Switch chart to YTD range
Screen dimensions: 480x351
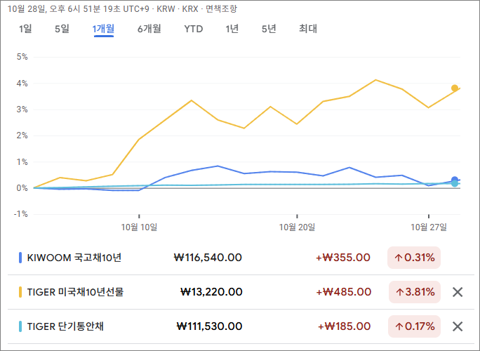click(194, 29)
